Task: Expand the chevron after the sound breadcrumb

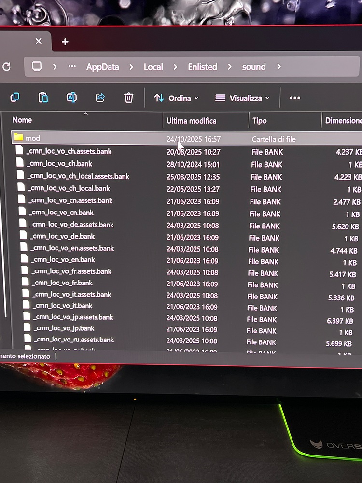Action: point(279,67)
